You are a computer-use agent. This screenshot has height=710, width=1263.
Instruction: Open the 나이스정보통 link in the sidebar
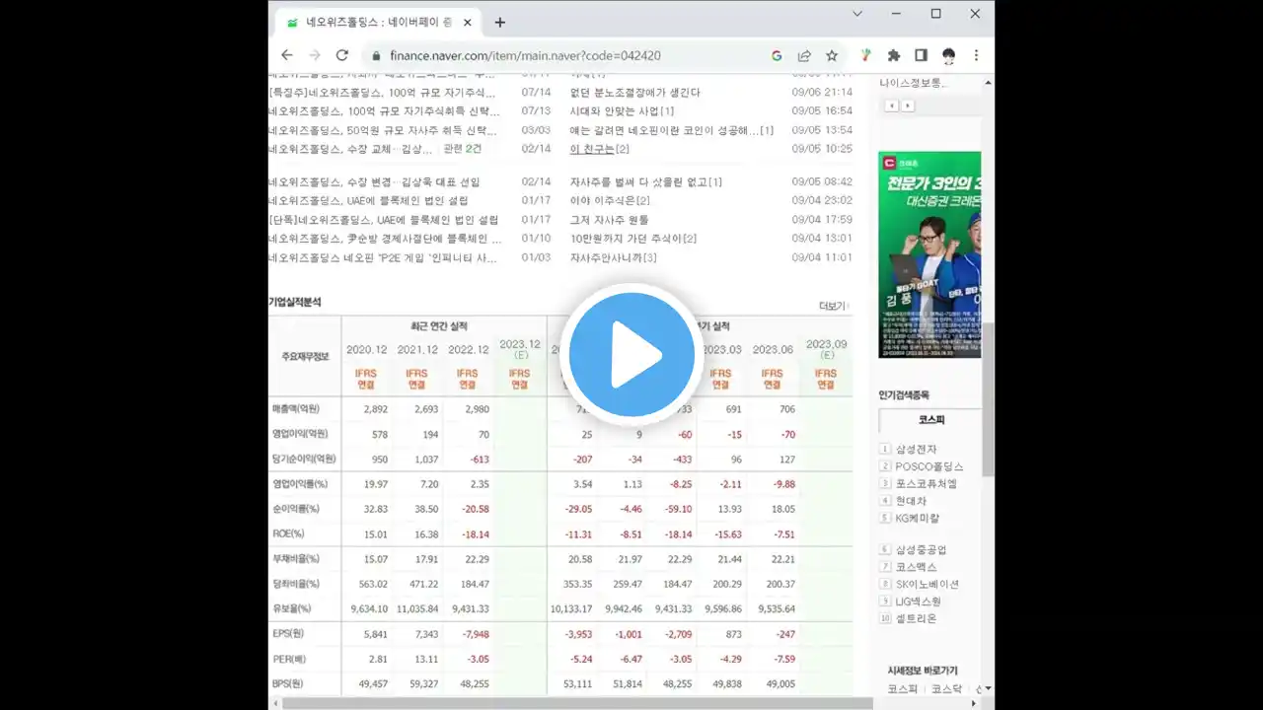click(913, 83)
